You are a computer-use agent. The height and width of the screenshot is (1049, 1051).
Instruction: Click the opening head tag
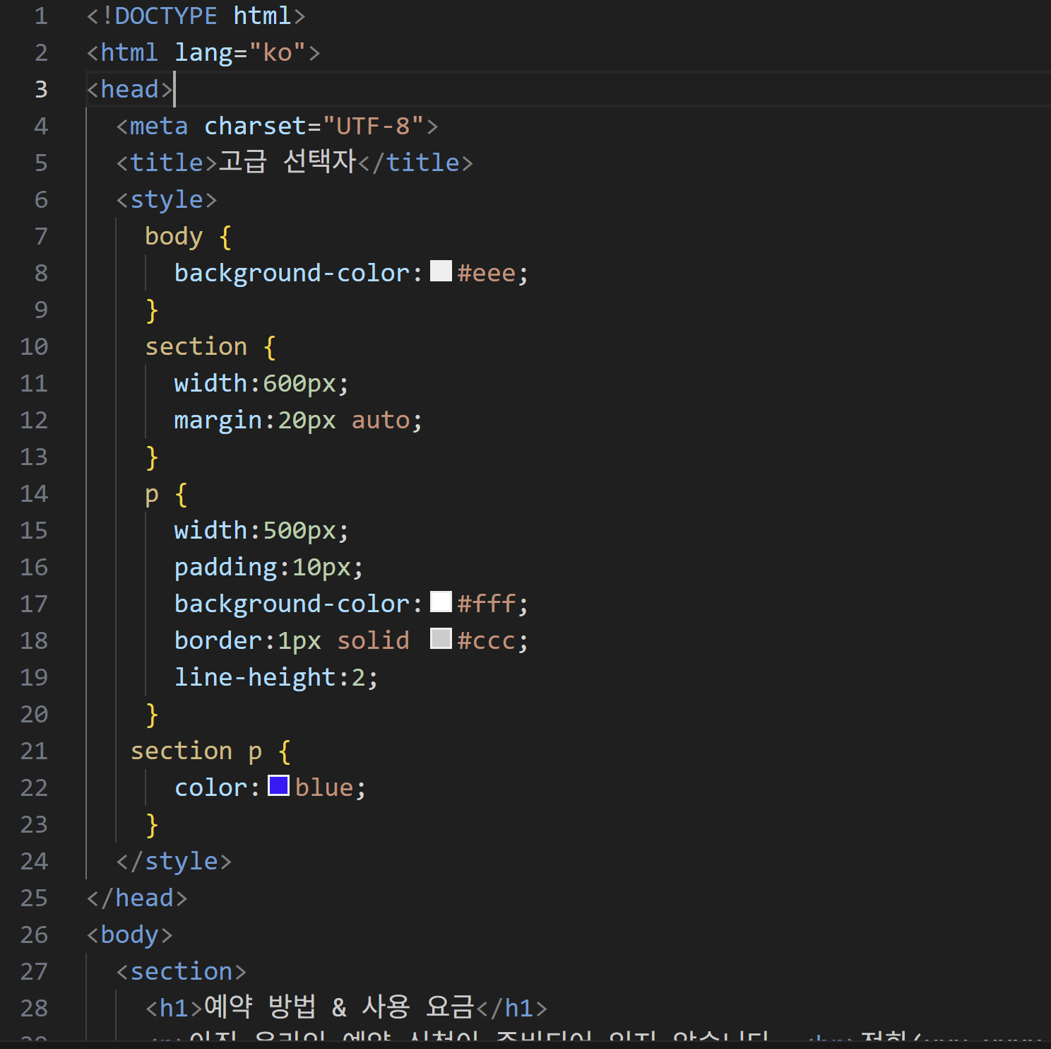(x=130, y=89)
